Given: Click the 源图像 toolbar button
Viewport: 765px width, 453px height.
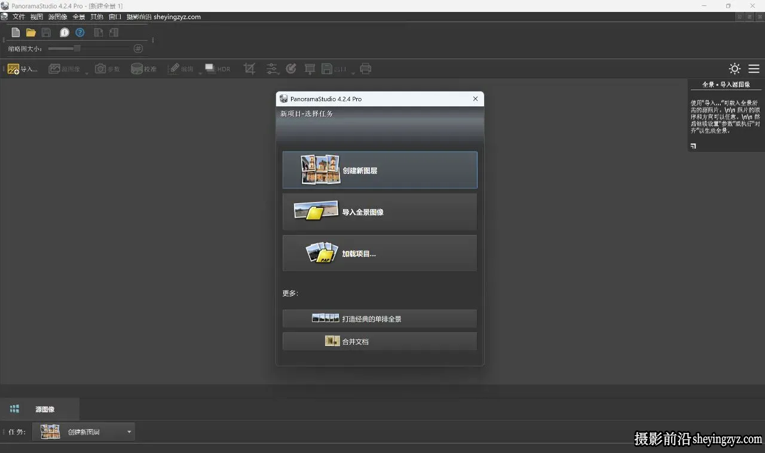Looking at the screenshot, I should coord(65,69).
